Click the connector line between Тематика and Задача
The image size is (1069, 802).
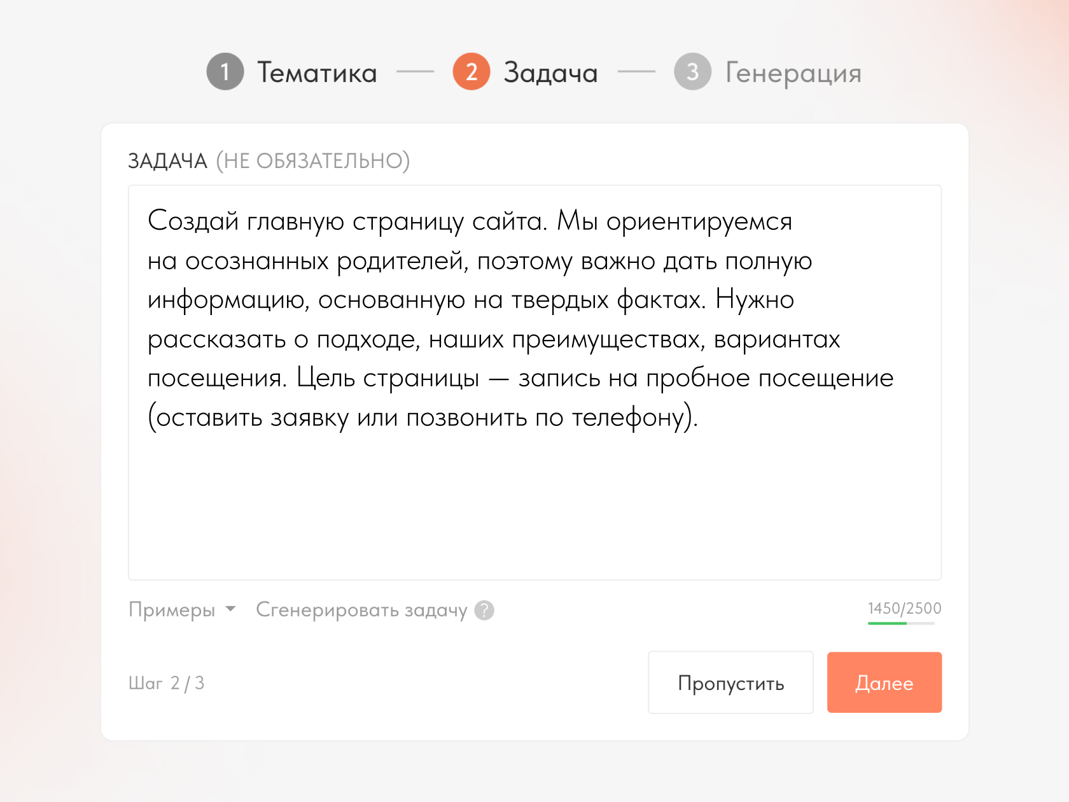(x=415, y=72)
